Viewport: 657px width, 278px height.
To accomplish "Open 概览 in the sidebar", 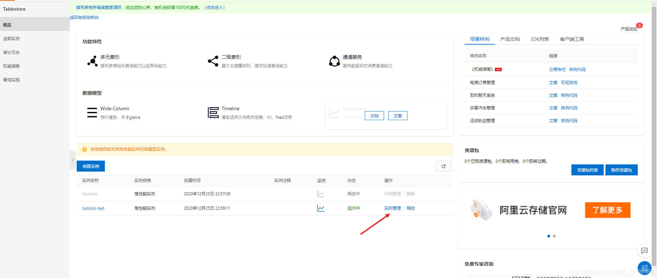I will pos(35,25).
